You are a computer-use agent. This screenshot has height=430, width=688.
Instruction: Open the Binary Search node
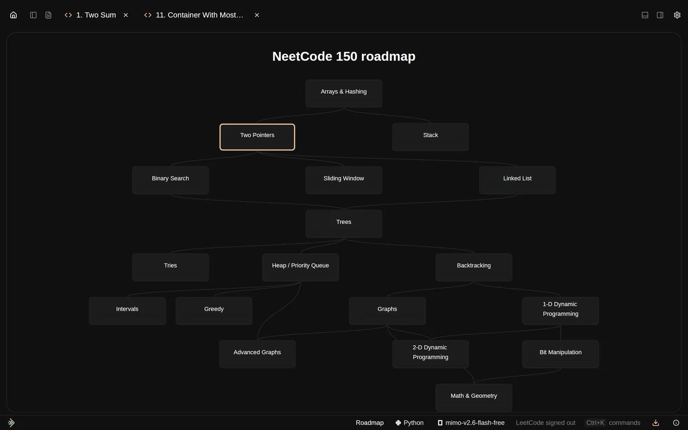[170, 180]
